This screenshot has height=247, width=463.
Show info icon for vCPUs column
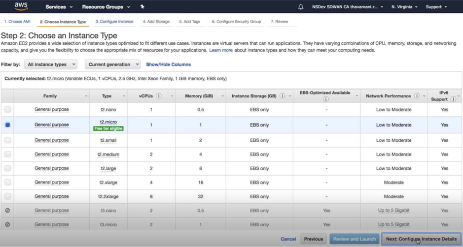159,96
